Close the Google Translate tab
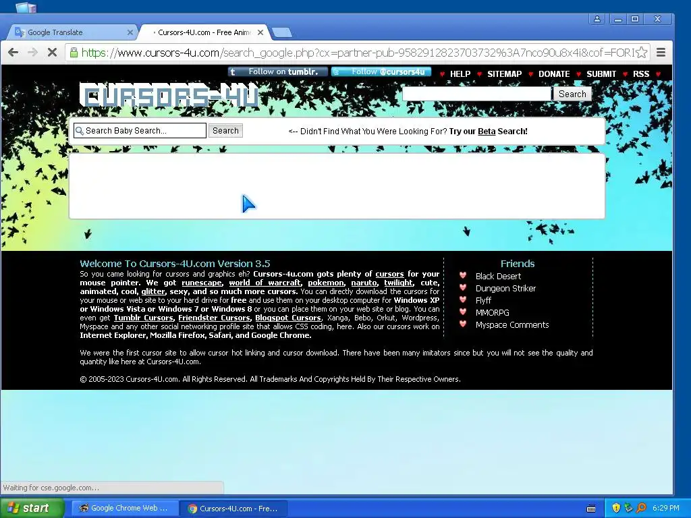This screenshot has height=518, width=691. [130, 32]
